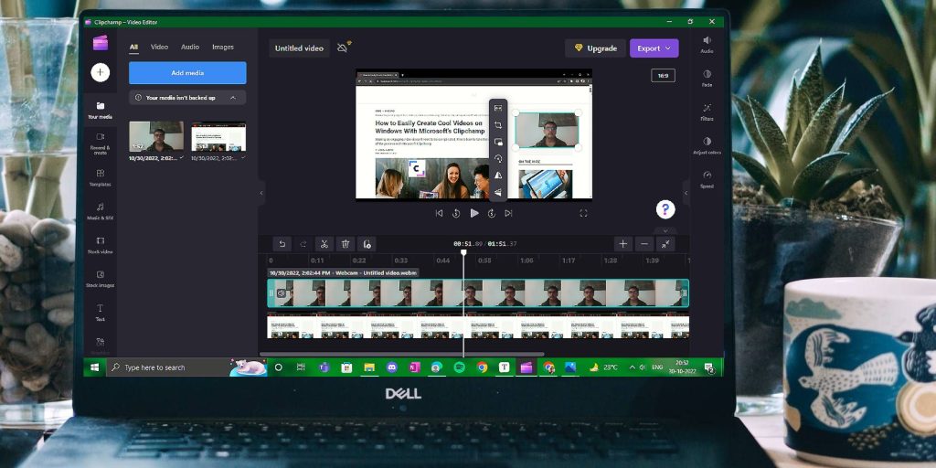The width and height of the screenshot is (936, 468).
Task: Open the Adjust colors panel
Action: (707, 145)
